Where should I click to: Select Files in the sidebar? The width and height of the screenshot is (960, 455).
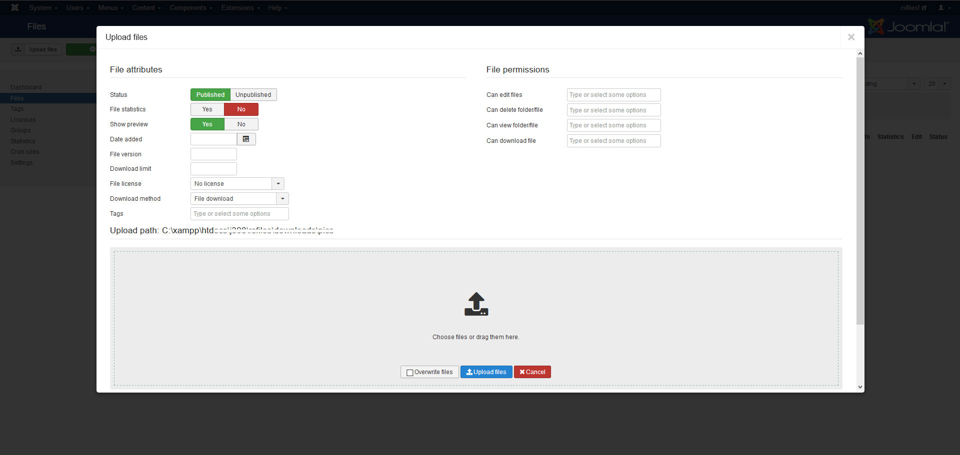click(17, 98)
